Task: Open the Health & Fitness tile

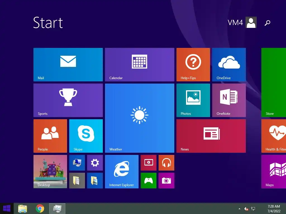Action: pyautogui.click(x=274, y=136)
